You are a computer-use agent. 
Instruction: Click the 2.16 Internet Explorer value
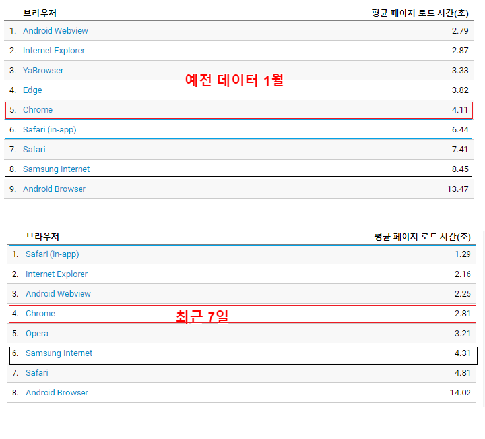(463, 274)
